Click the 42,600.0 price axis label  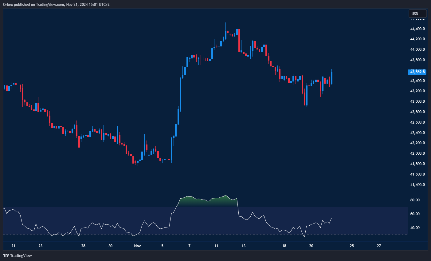click(x=417, y=122)
